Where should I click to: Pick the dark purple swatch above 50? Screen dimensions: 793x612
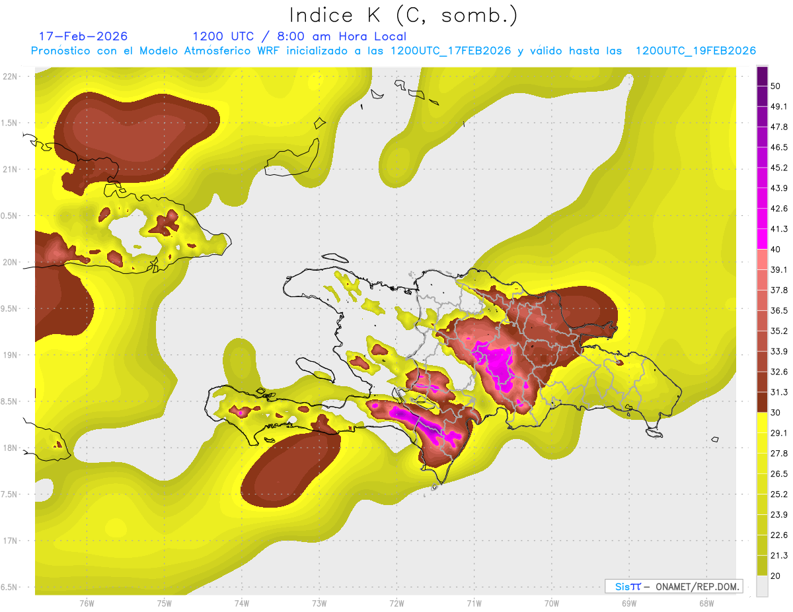(x=762, y=76)
